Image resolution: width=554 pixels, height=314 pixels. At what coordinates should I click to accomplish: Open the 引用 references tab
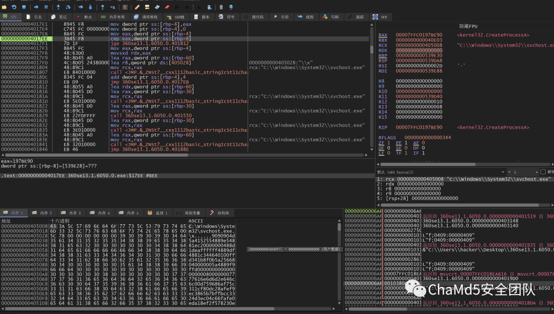(x=281, y=17)
